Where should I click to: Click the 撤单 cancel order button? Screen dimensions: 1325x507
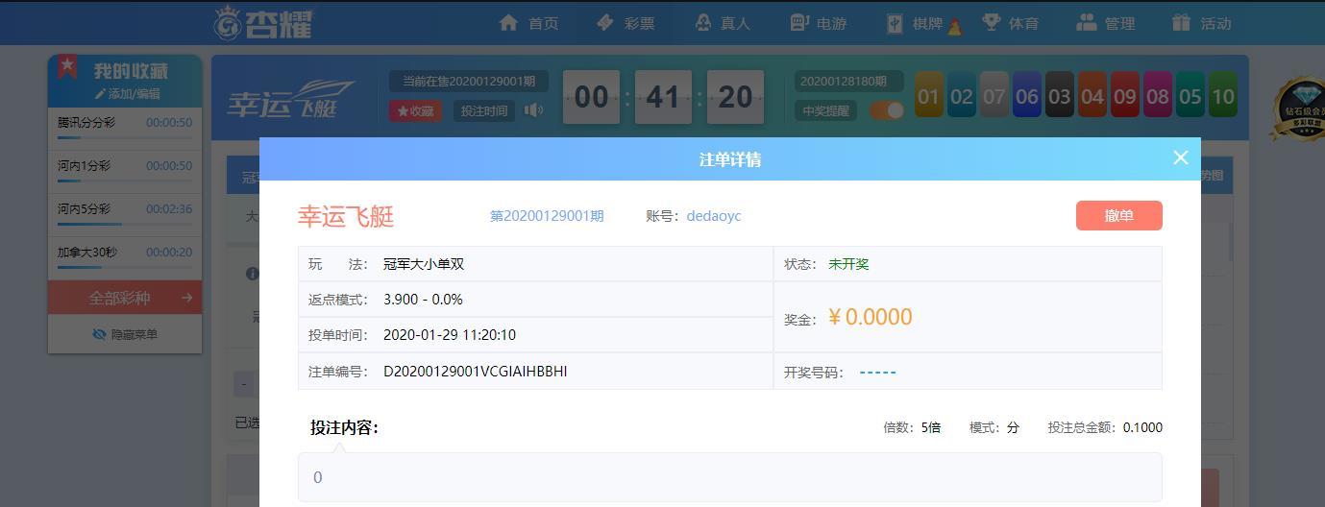click(1119, 215)
